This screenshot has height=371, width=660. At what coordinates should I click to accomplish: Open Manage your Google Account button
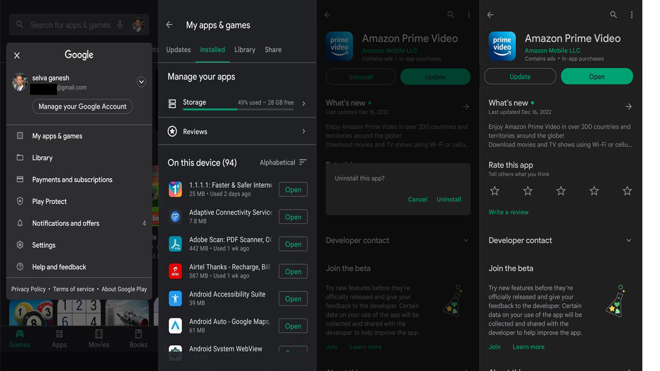tap(83, 106)
